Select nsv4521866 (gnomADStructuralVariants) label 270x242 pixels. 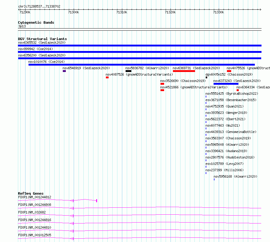(194, 87)
